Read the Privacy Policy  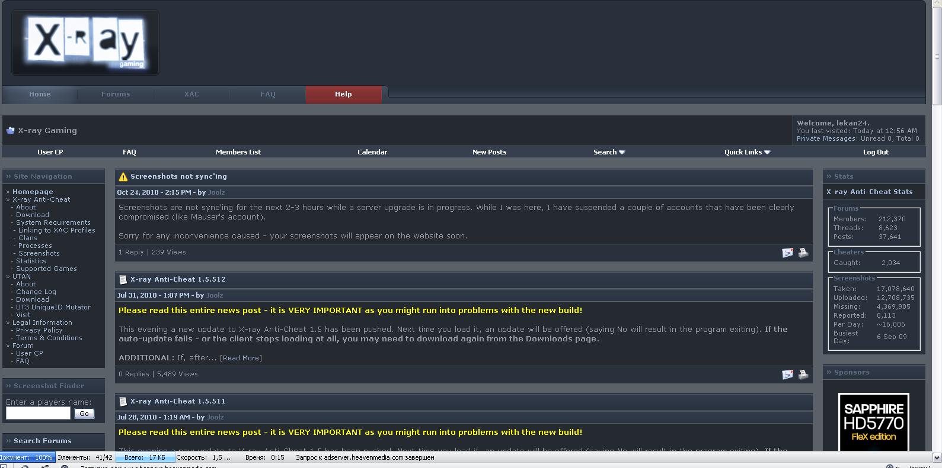coord(39,330)
